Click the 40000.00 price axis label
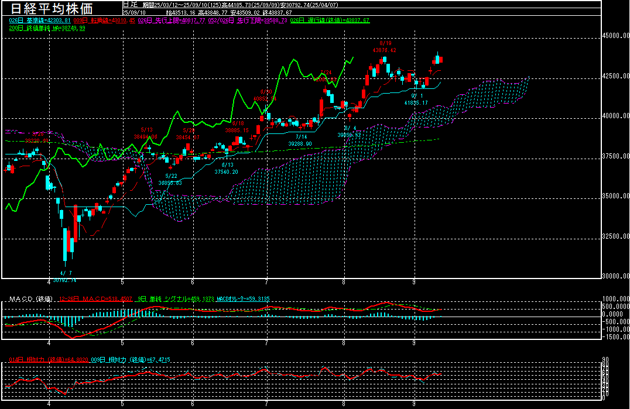This screenshot has height=409, width=630. [x=615, y=116]
